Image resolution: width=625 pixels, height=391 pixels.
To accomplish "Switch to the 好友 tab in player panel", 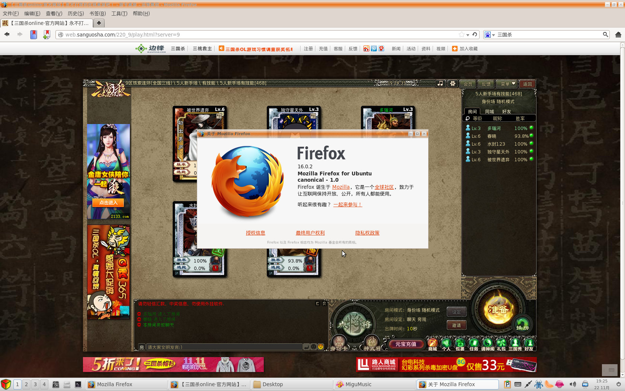I will coord(507,111).
